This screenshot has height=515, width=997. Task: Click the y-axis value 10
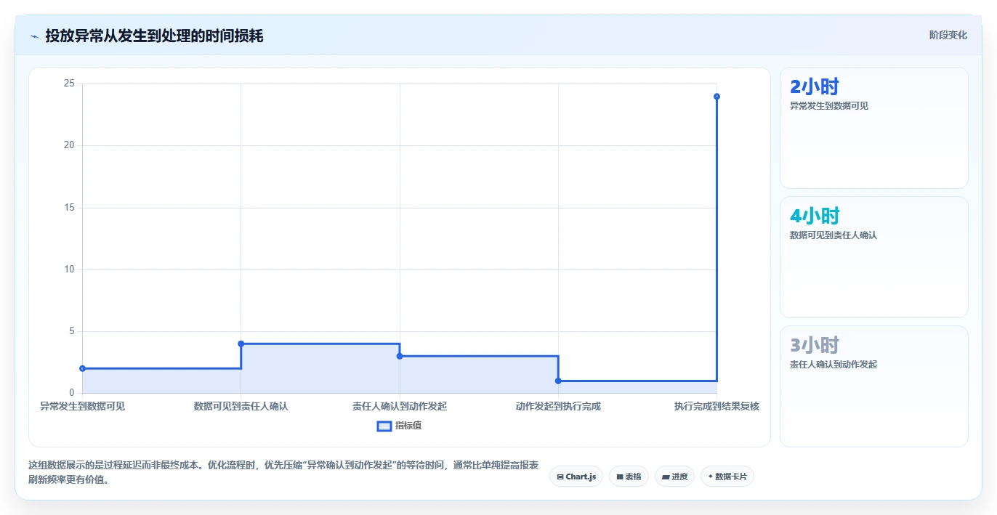click(x=69, y=269)
